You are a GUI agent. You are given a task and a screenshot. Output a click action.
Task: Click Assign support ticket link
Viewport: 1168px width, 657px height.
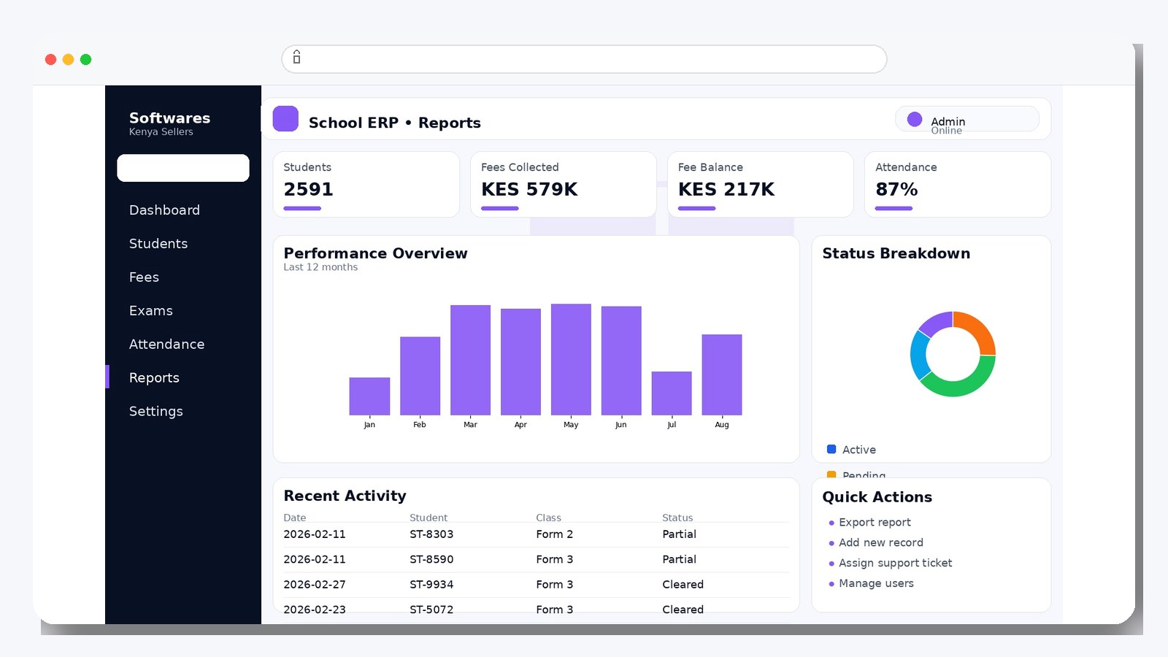tap(895, 564)
